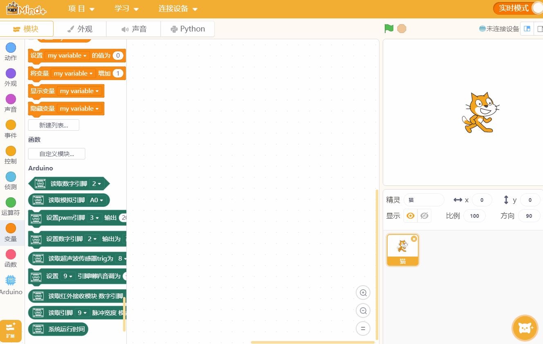Click the 未连接设备 status
Screen dimensions: 543x344
coord(499,29)
